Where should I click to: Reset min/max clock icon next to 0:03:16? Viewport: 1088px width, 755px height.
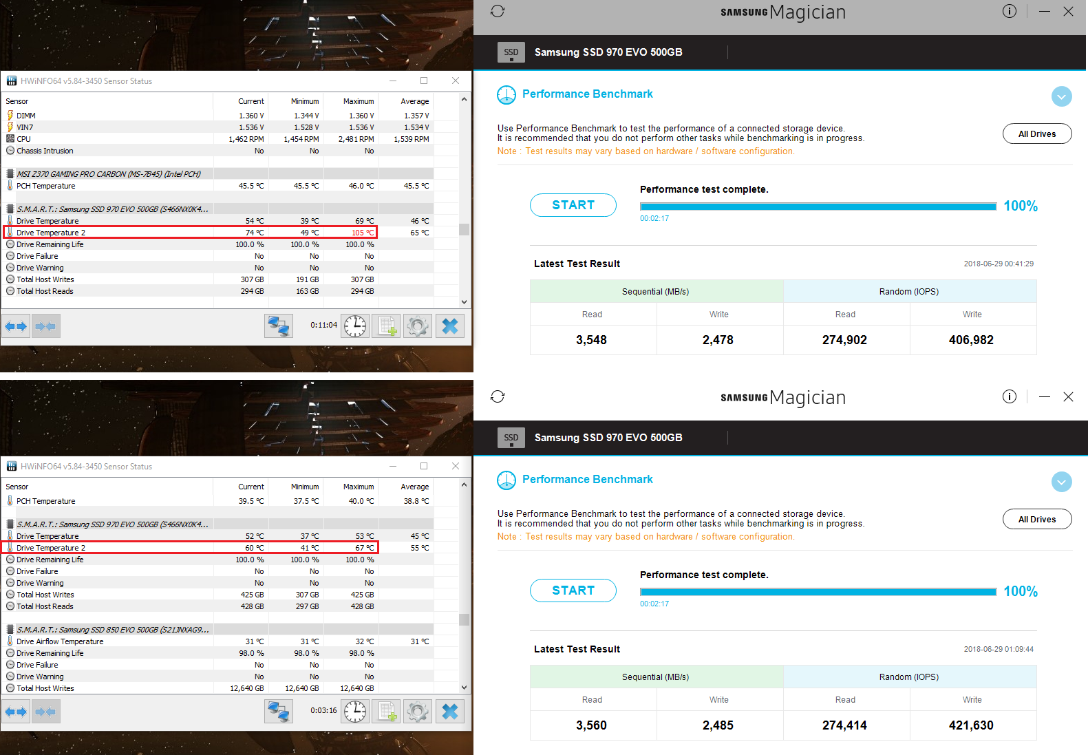355,712
